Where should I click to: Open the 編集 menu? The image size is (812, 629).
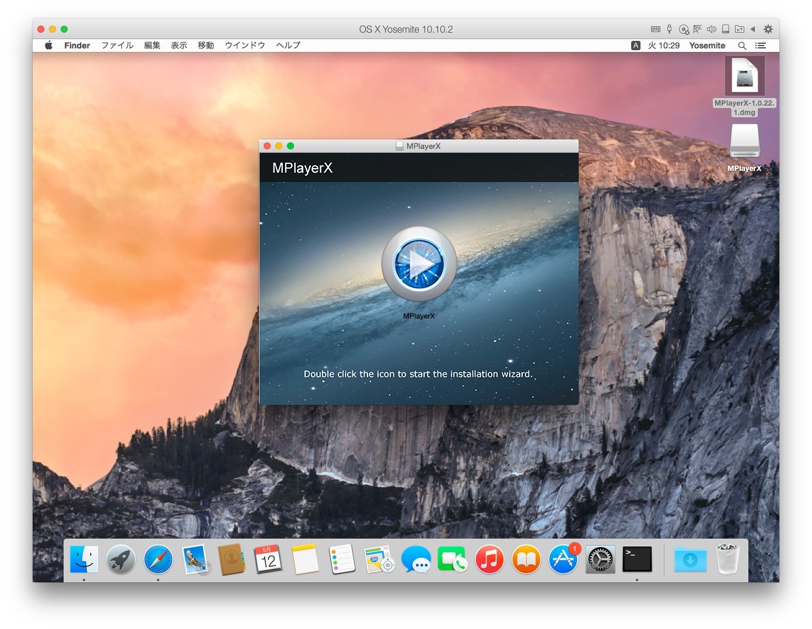(x=152, y=46)
